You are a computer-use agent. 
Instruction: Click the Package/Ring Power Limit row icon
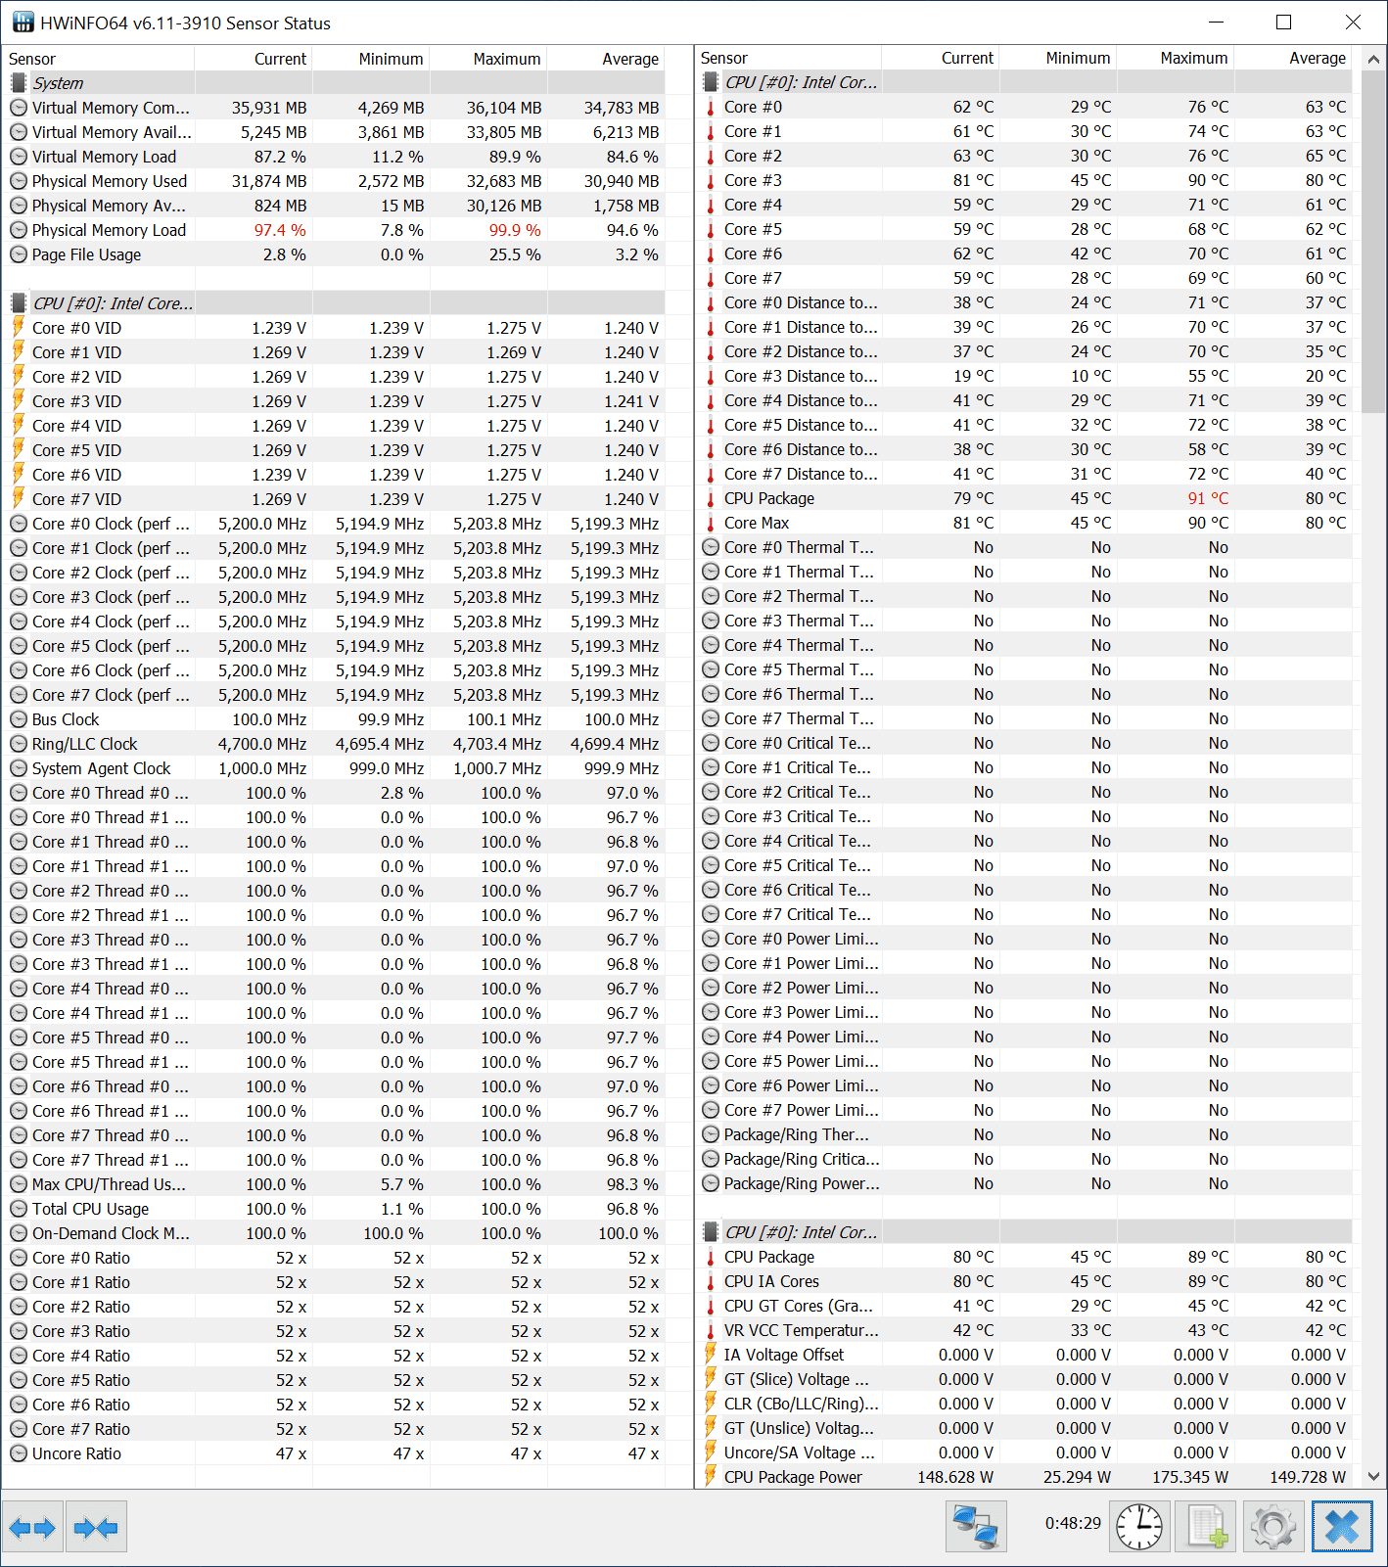point(711,1183)
